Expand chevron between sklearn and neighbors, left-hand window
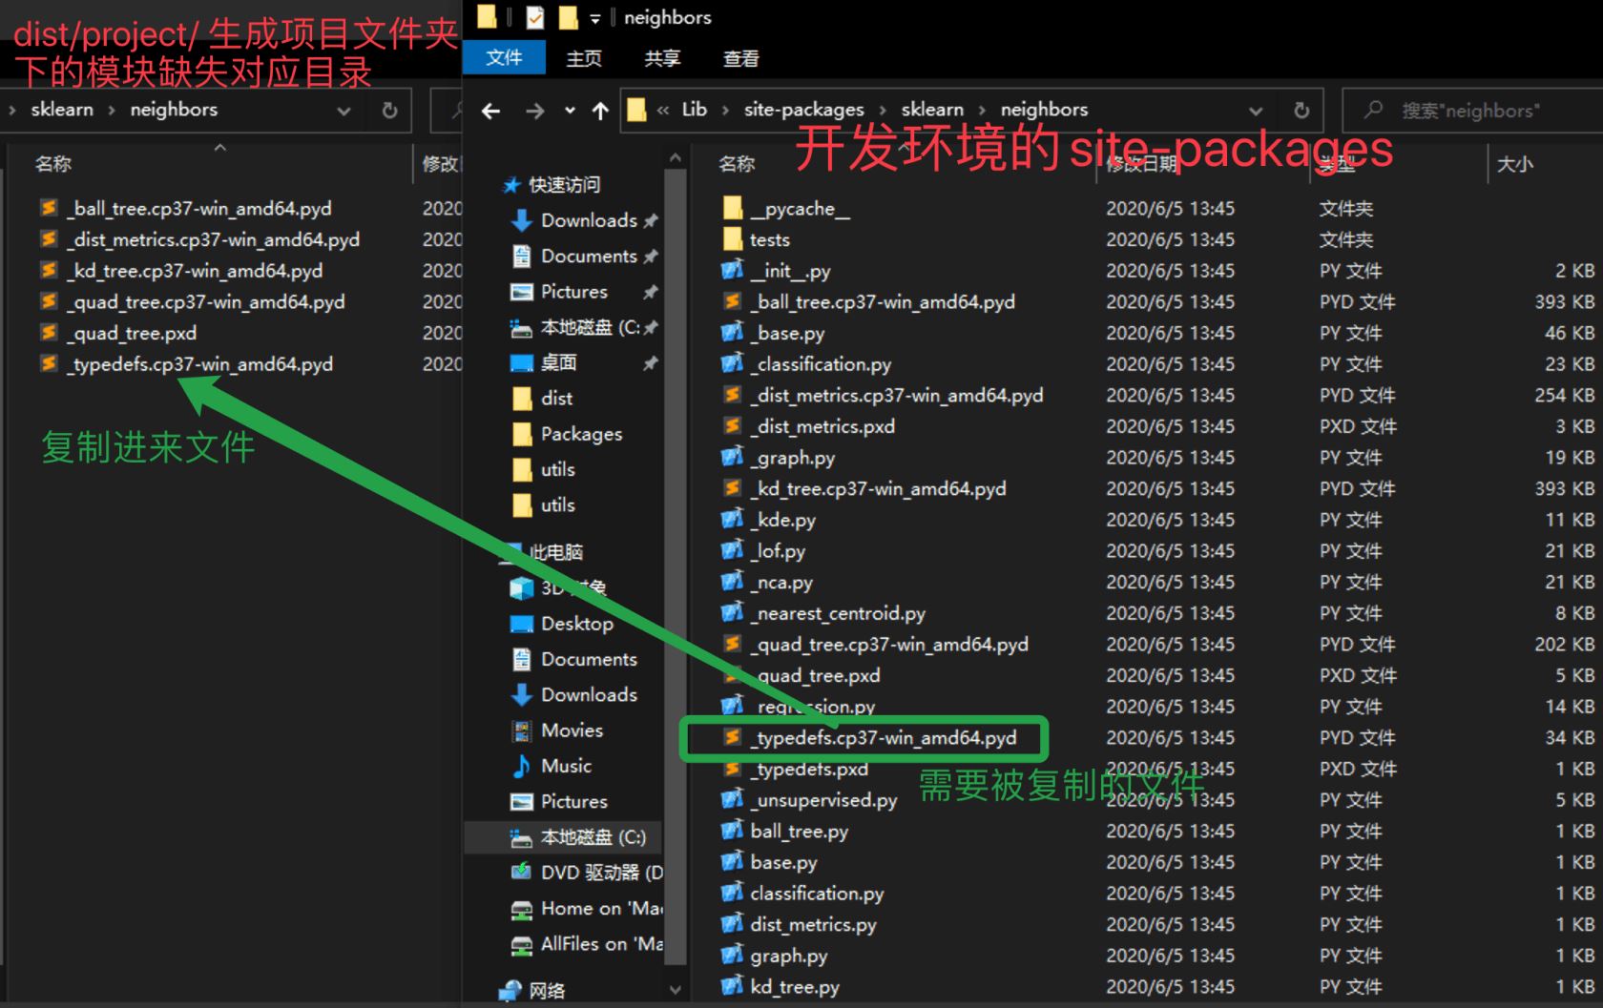 coord(112,111)
